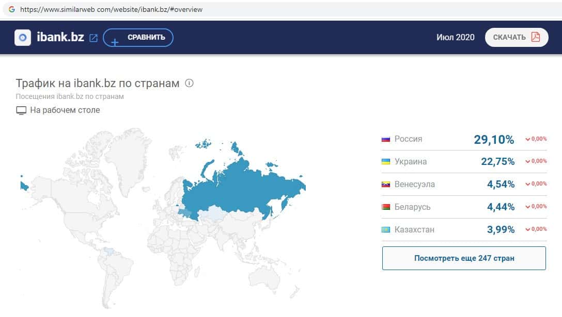Click the 4,44% value for Belarus
562x317 pixels.
click(x=501, y=207)
